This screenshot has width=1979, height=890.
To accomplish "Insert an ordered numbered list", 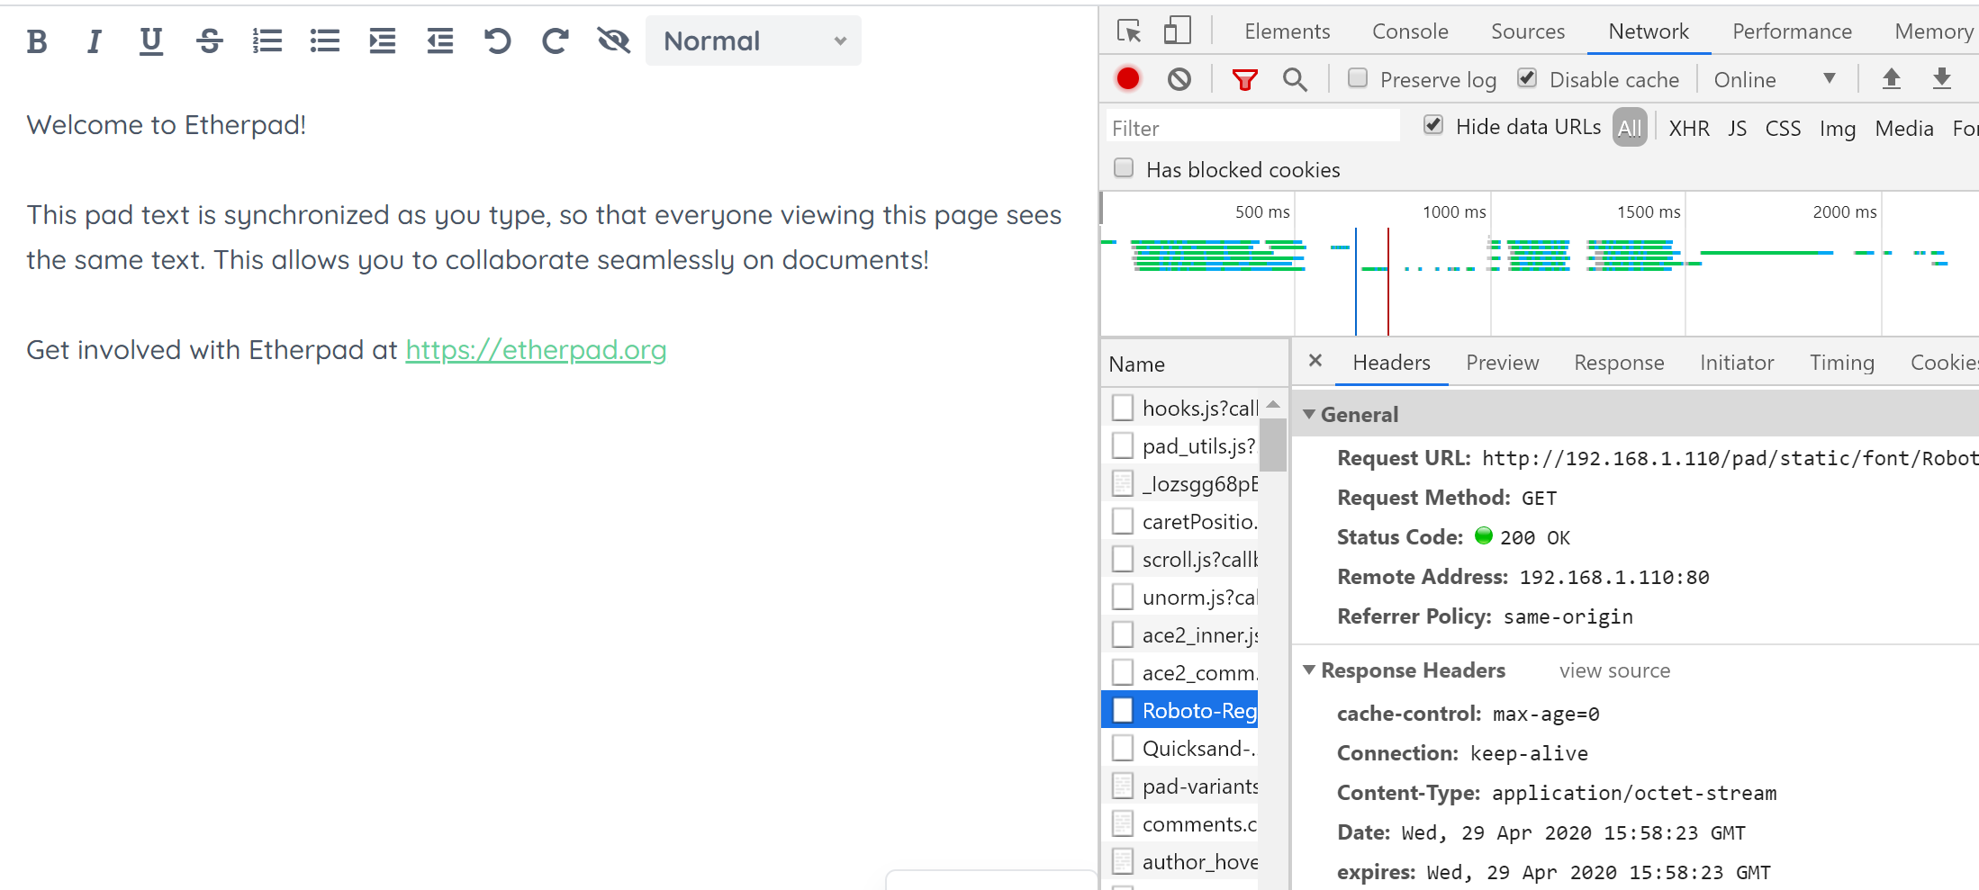I will (267, 41).
